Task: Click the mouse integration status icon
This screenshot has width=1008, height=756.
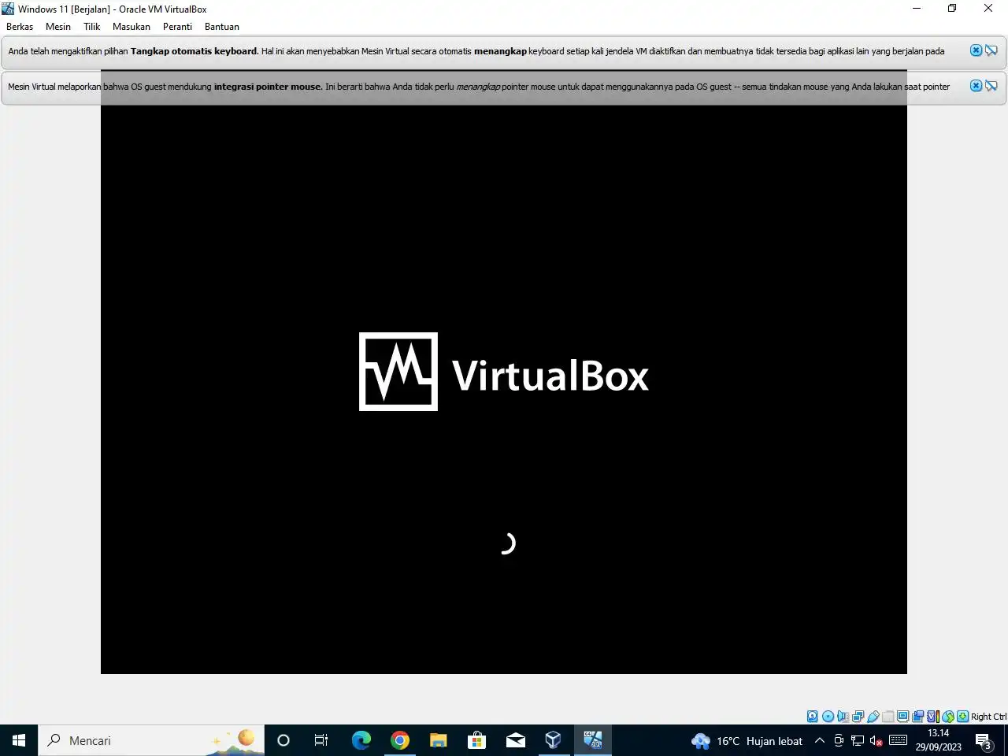Action: [948, 717]
